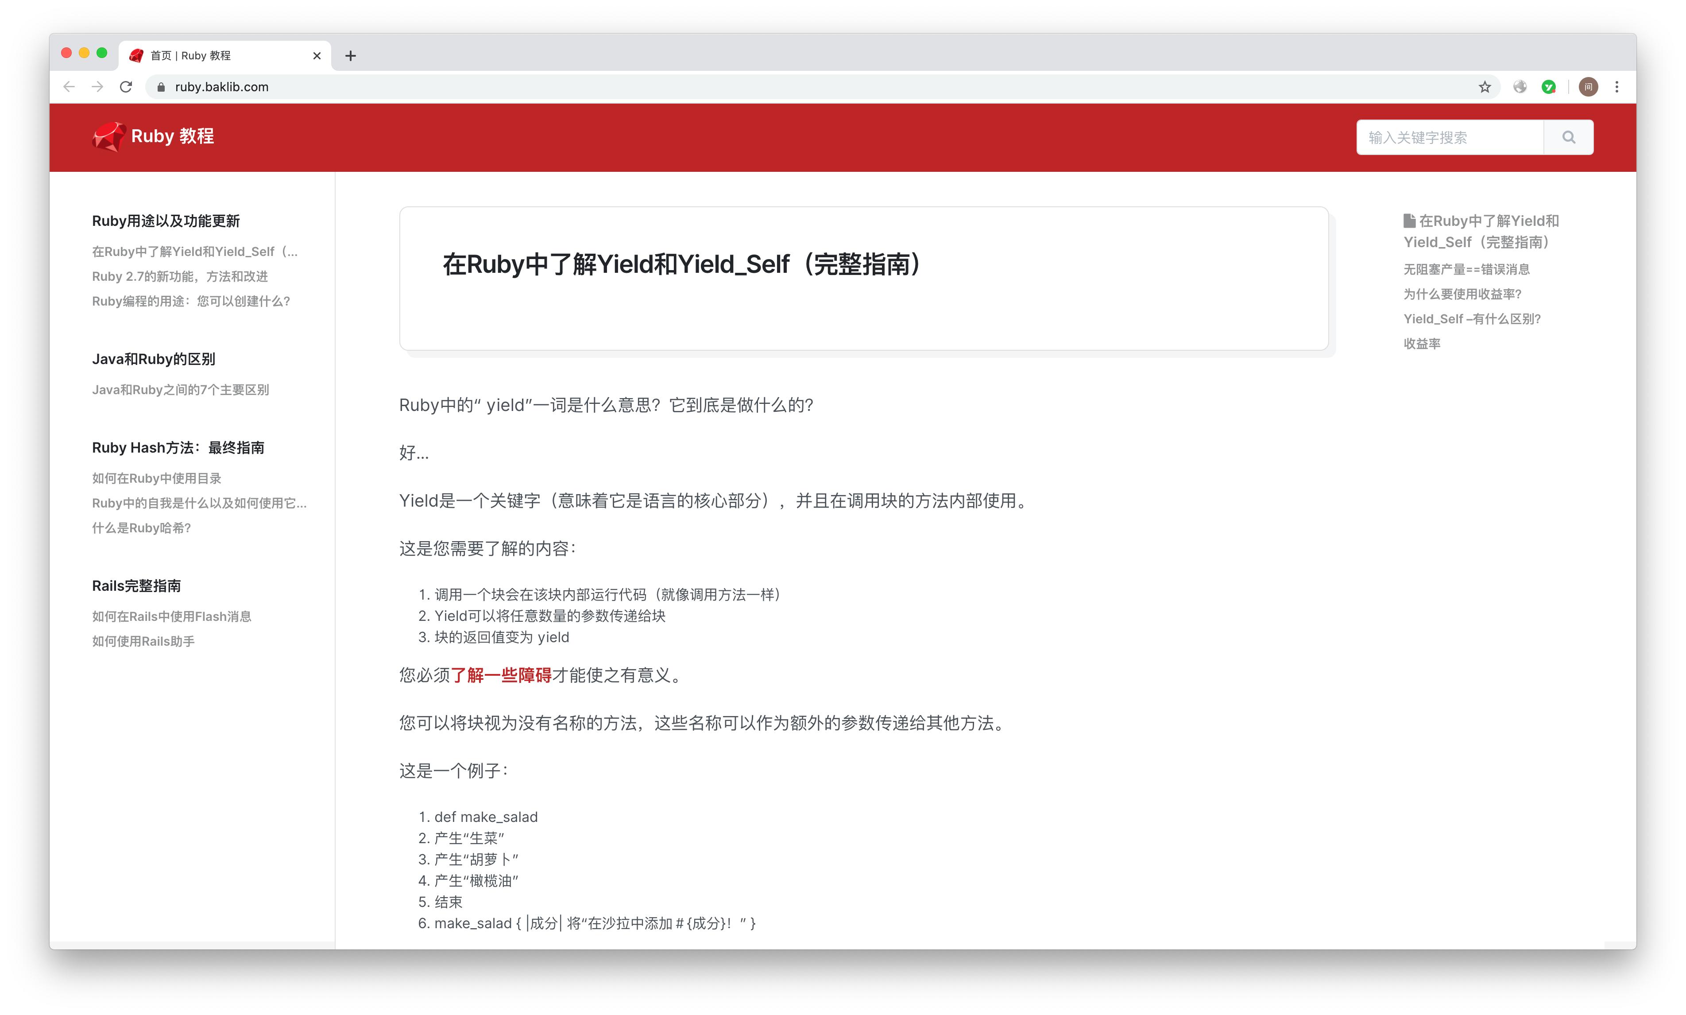Jump to 为什么要使用收益率？ section
Screen dimensions: 1686x1015
1462,294
